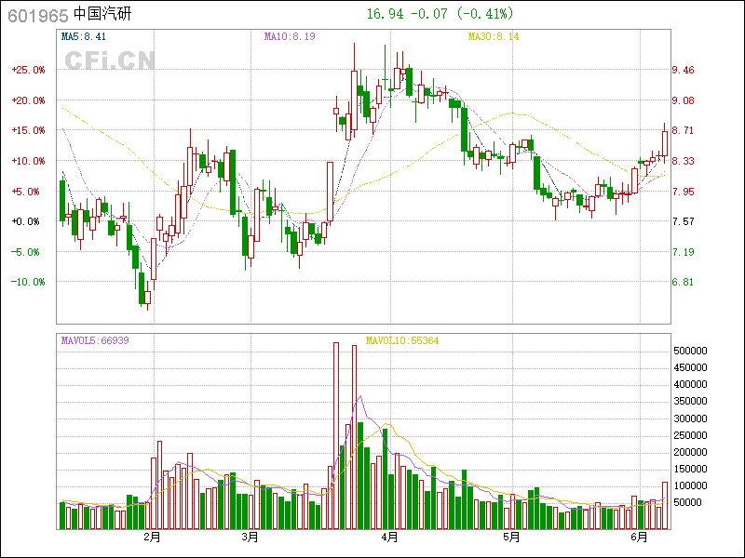Click the +25.0% percentage axis label
This screenshot has width=745, height=558.
[29, 70]
